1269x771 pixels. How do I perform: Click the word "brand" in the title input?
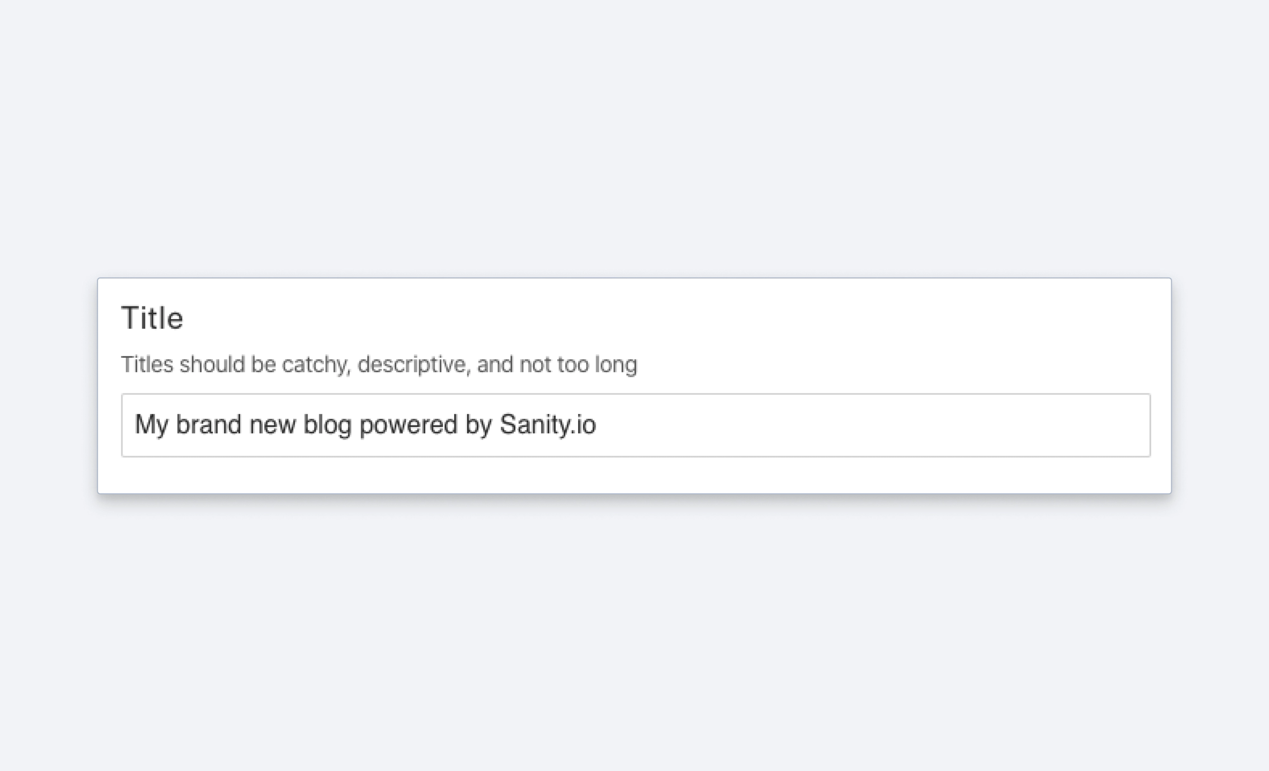tap(209, 425)
